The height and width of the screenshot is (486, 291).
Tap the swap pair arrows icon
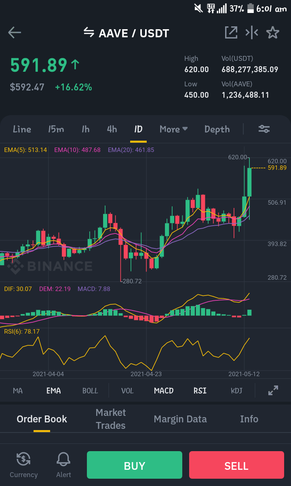click(89, 32)
